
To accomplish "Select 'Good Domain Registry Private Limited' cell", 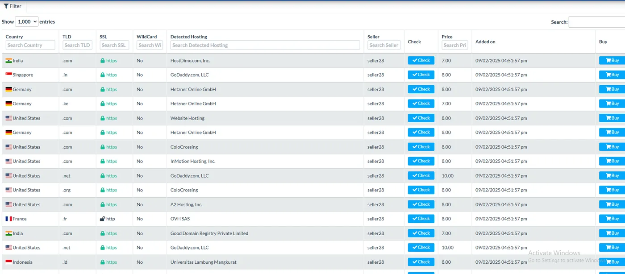I will (x=209, y=233).
